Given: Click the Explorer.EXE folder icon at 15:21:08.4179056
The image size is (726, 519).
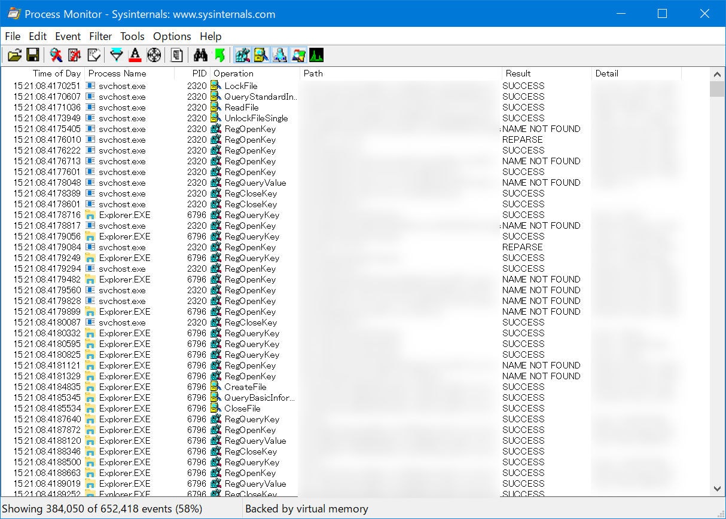Looking at the screenshot, I should coord(90,237).
